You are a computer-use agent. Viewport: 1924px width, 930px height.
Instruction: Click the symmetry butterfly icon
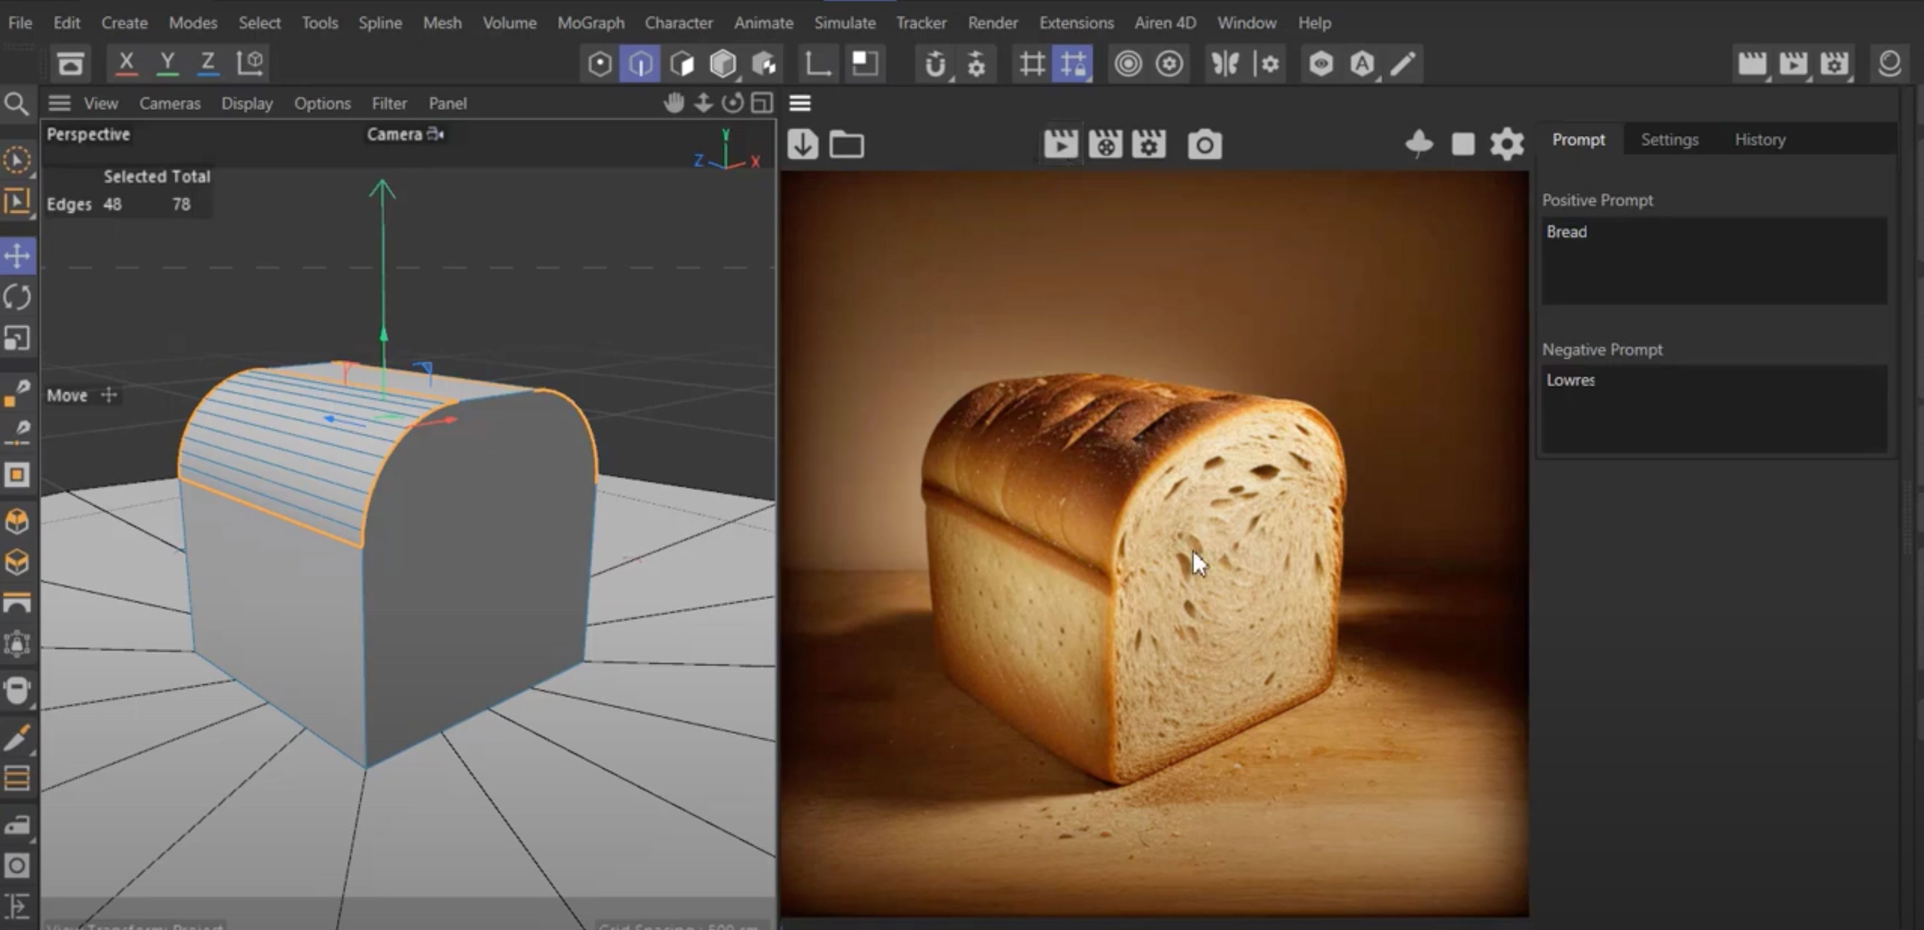point(1225,64)
